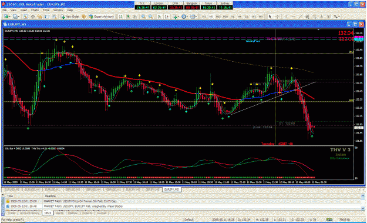Open the Arrows drawing tool icon
The height and width of the screenshot is (223, 367).
point(336,16)
